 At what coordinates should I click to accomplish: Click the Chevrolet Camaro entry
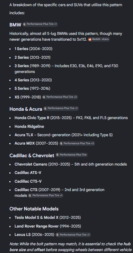coord(71,164)
